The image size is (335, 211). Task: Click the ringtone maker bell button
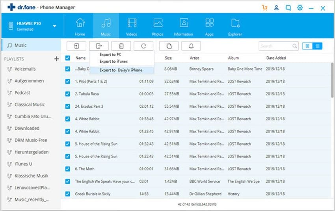[191, 46]
